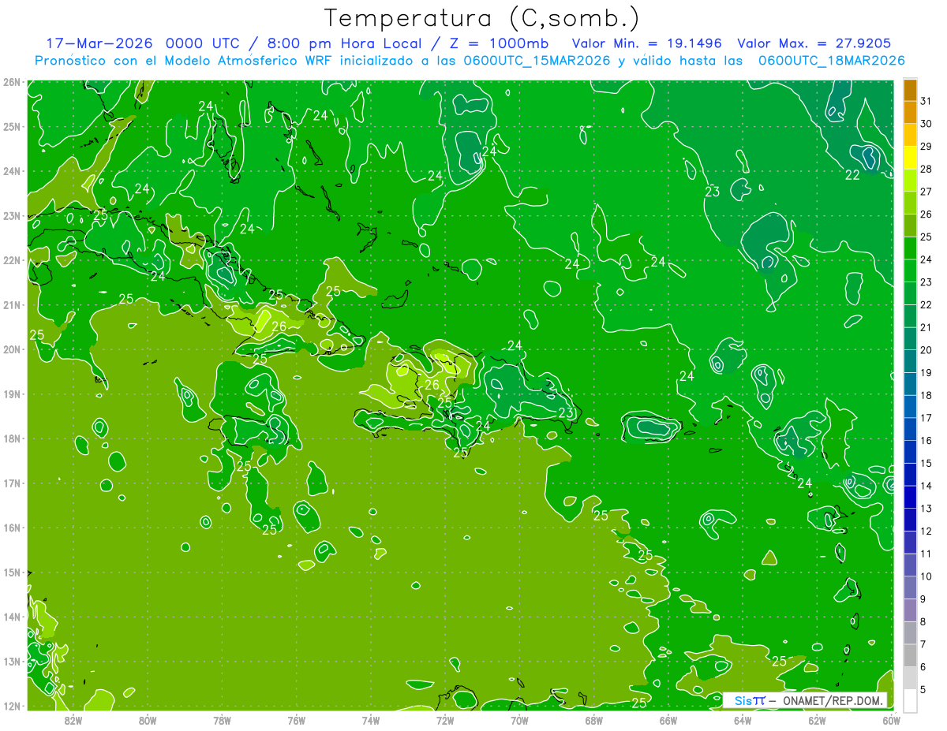Click the 82W longitude axis label
This screenshot has height=731, width=947.
coord(73,720)
